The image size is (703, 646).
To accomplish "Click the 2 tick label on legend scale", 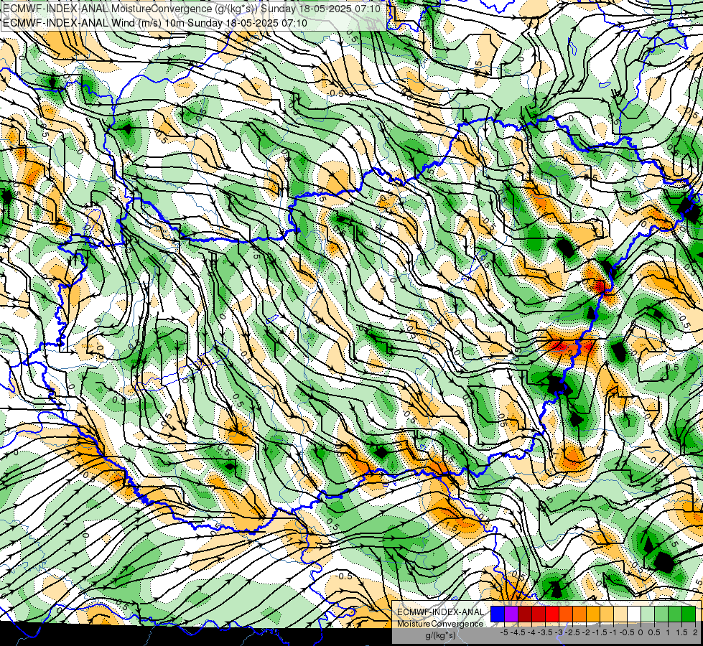I will coord(695,632).
